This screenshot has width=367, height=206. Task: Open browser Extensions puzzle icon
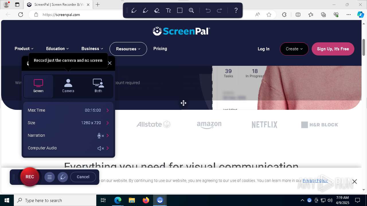[x=284, y=15]
